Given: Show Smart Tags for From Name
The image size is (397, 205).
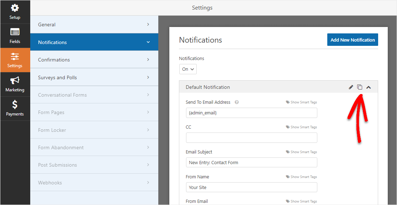Looking at the screenshot, I should (301, 177).
